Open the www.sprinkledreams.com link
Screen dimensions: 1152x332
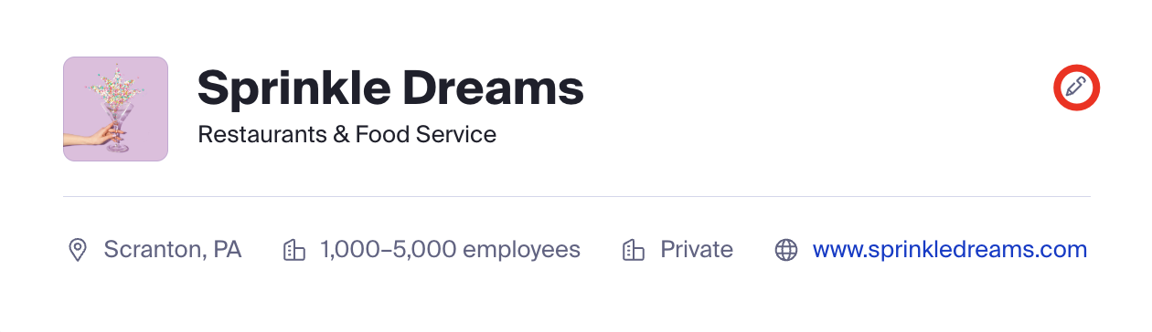pyautogui.click(x=950, y=249)
